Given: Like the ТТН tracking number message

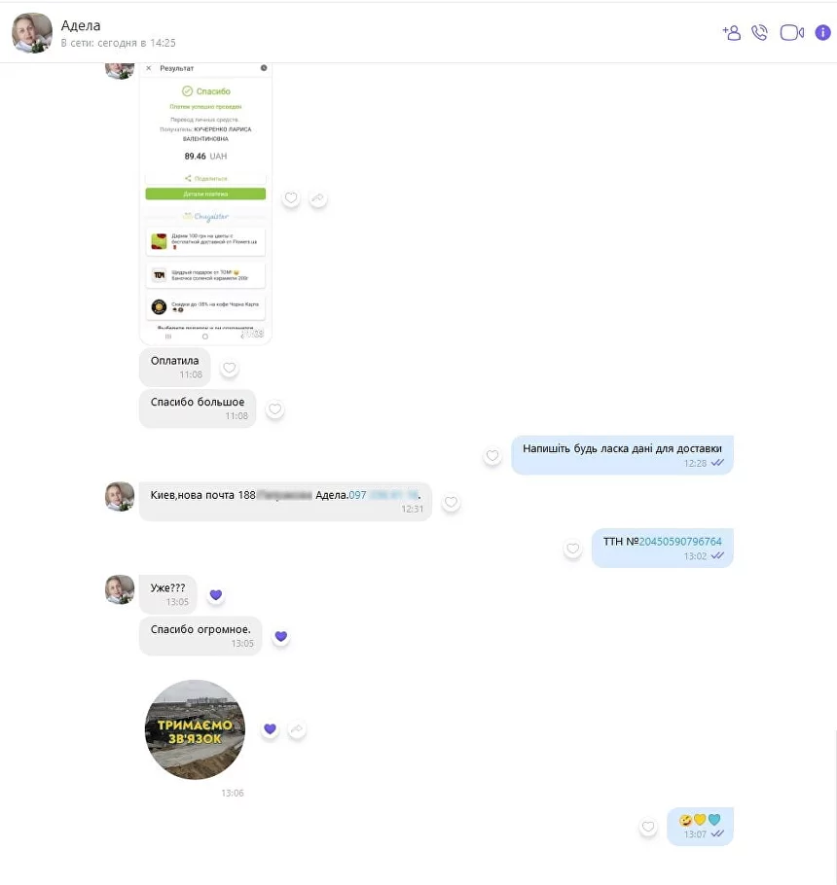Looking at the screenshot, I should [x=572, y=549].
